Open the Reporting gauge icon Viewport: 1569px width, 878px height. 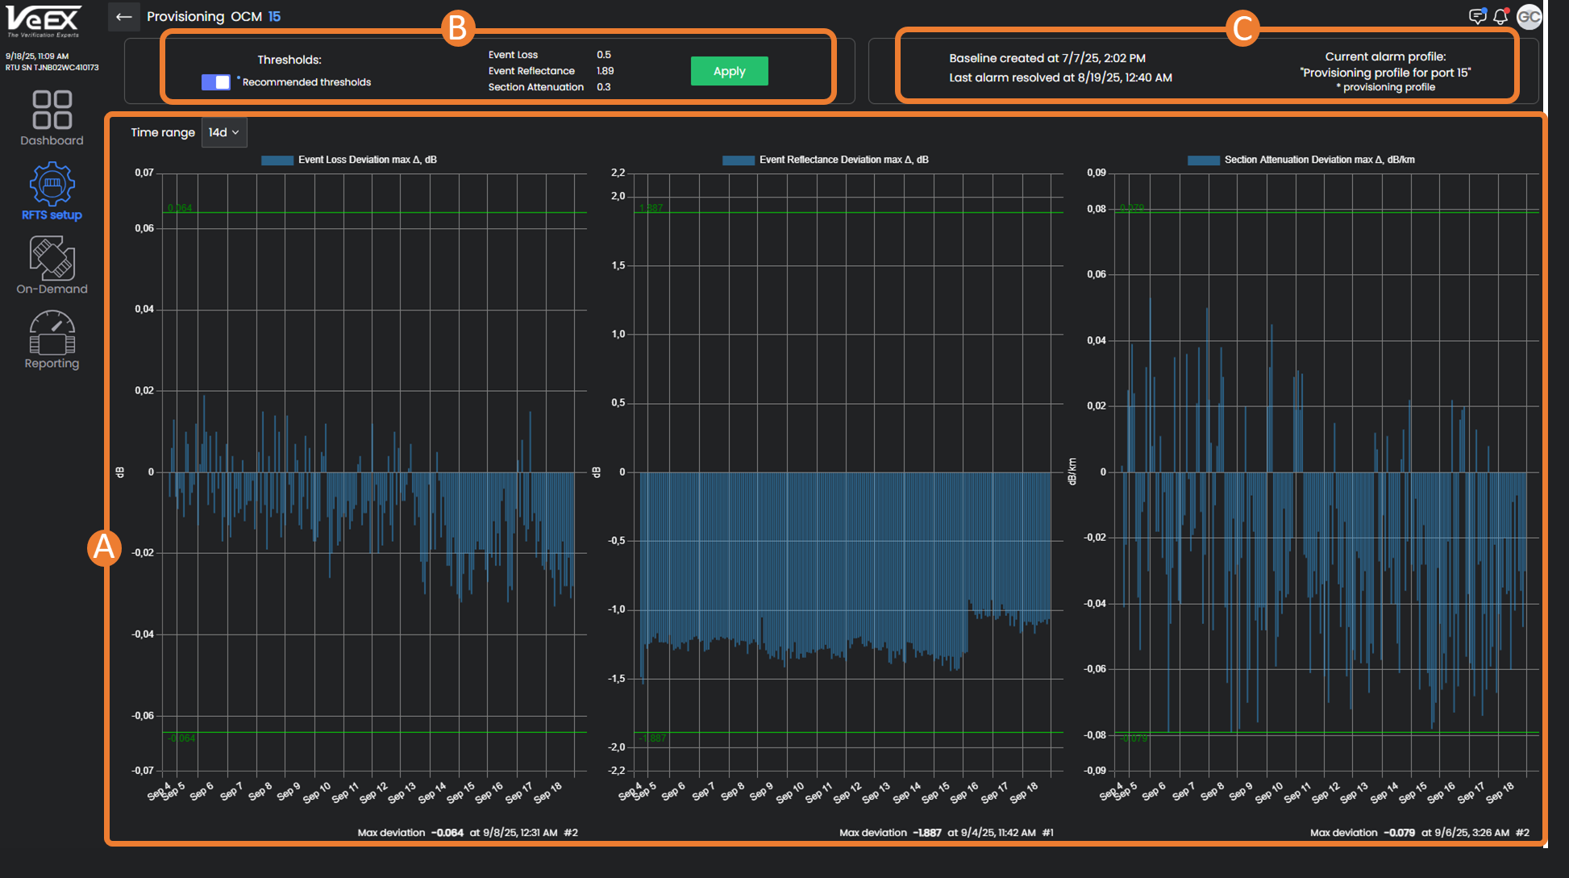tap(52, 332)
